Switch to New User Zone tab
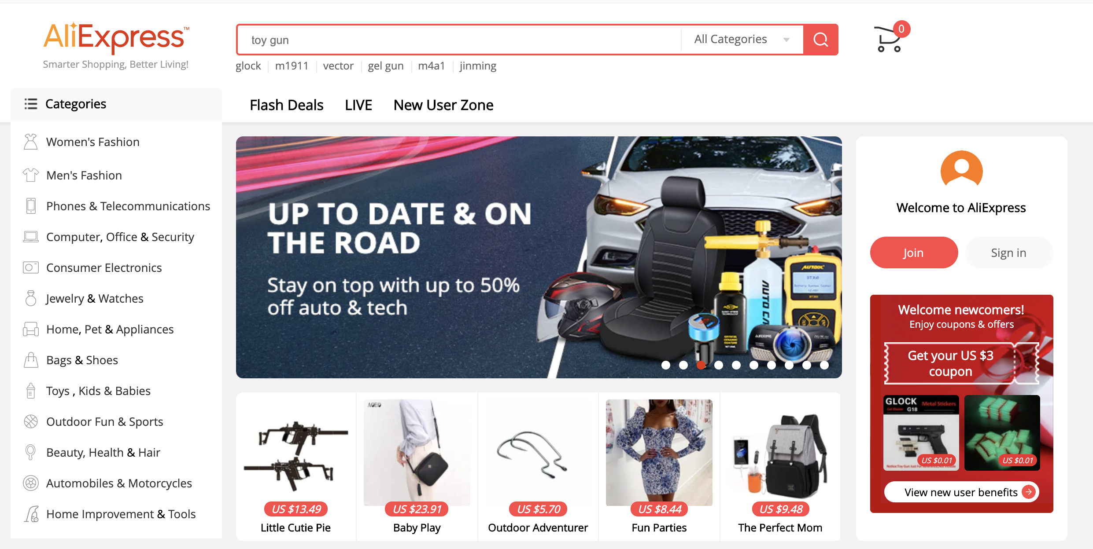 [x=443, y=105]
